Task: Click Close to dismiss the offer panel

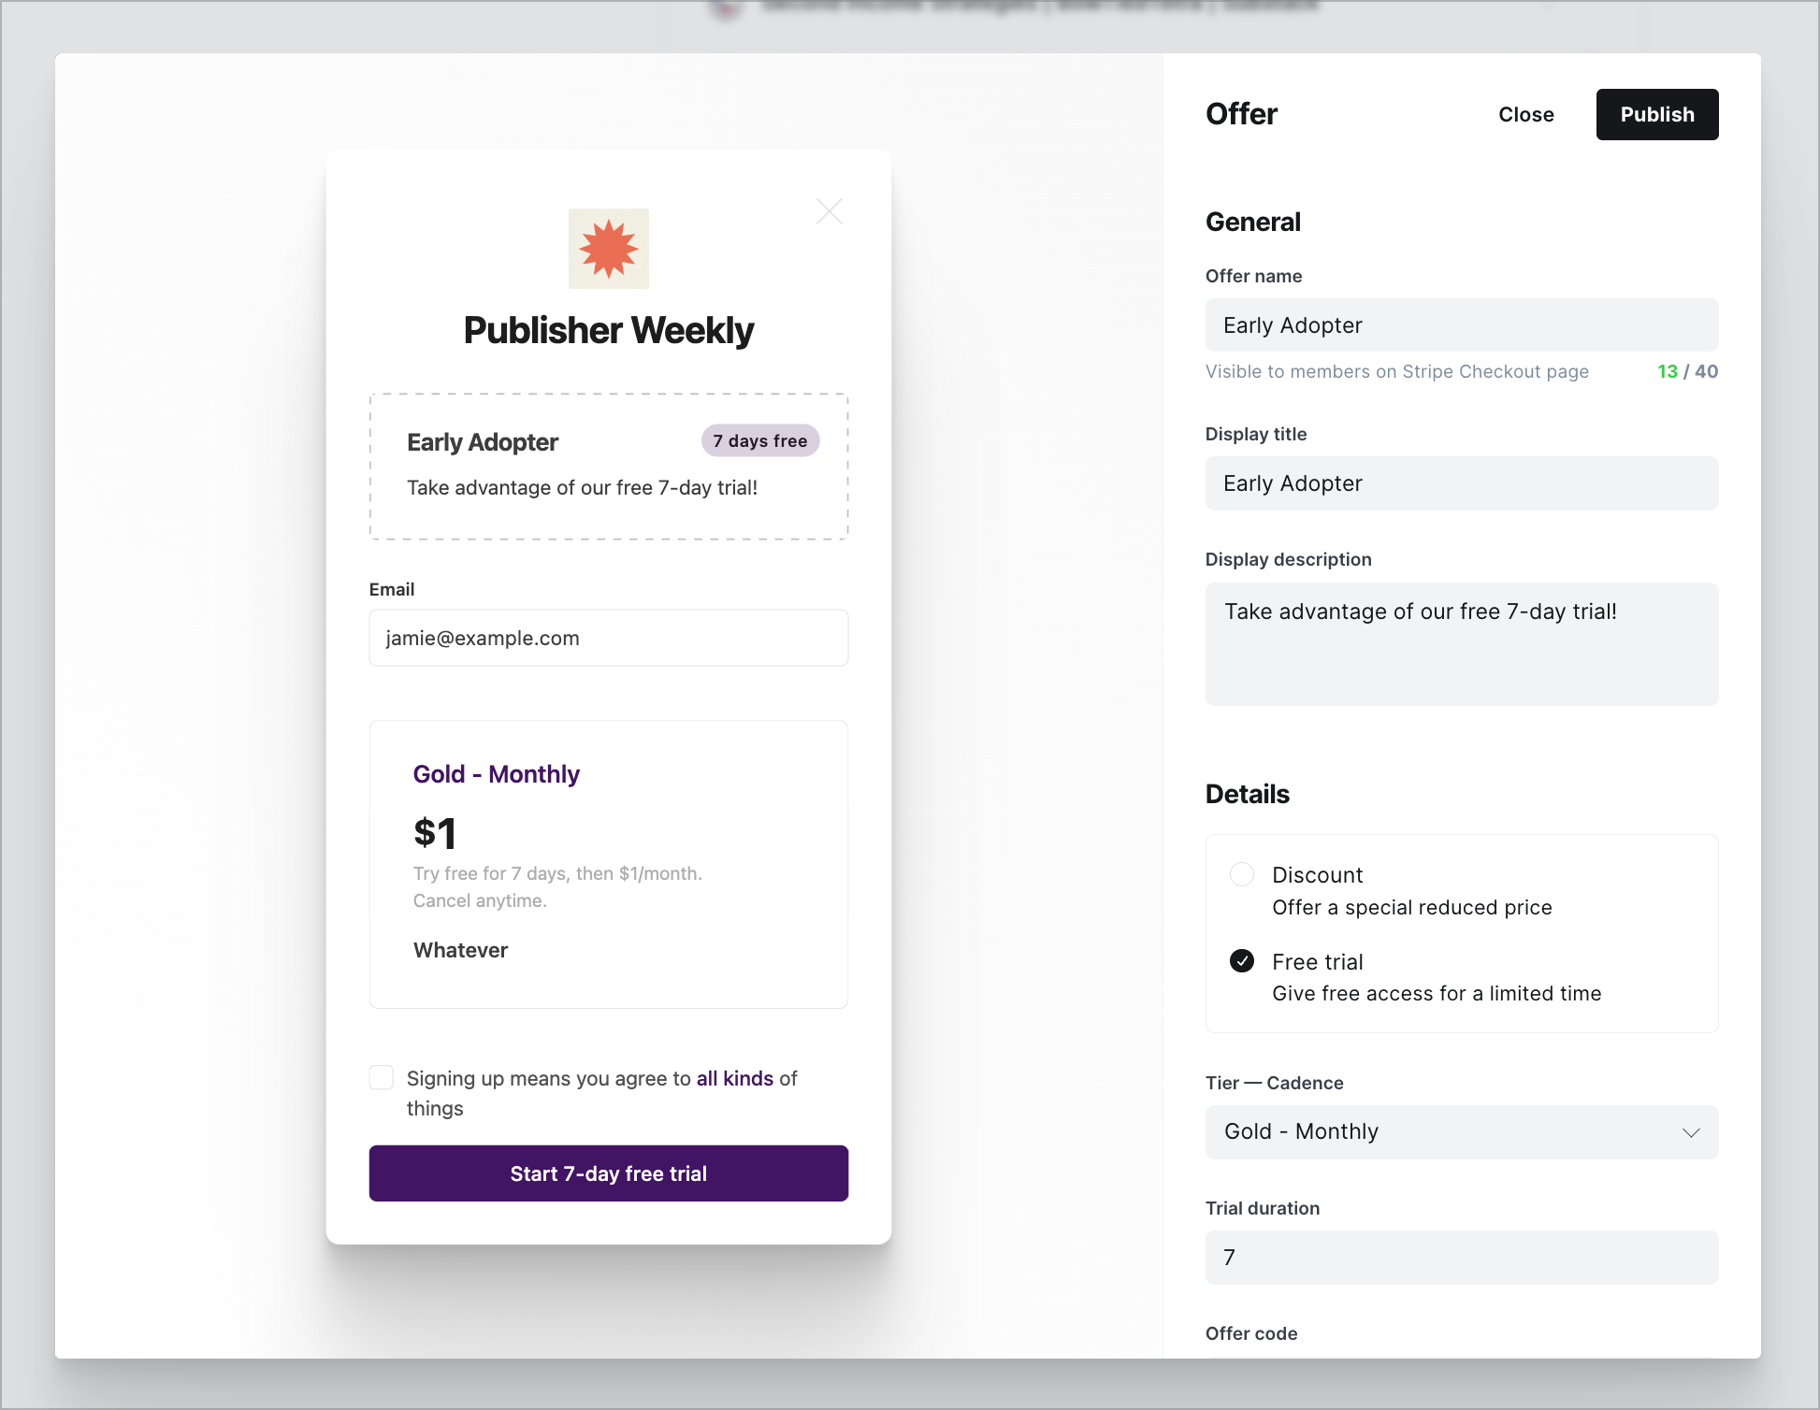Action: coord(1526,115)
